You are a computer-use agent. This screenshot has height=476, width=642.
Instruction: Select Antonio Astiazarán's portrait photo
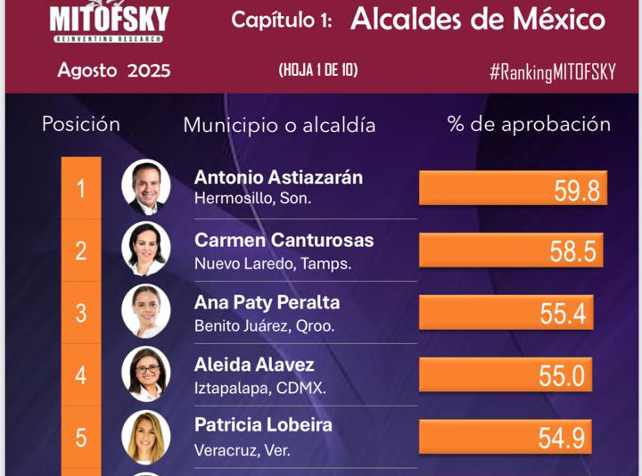pos(146,187)
